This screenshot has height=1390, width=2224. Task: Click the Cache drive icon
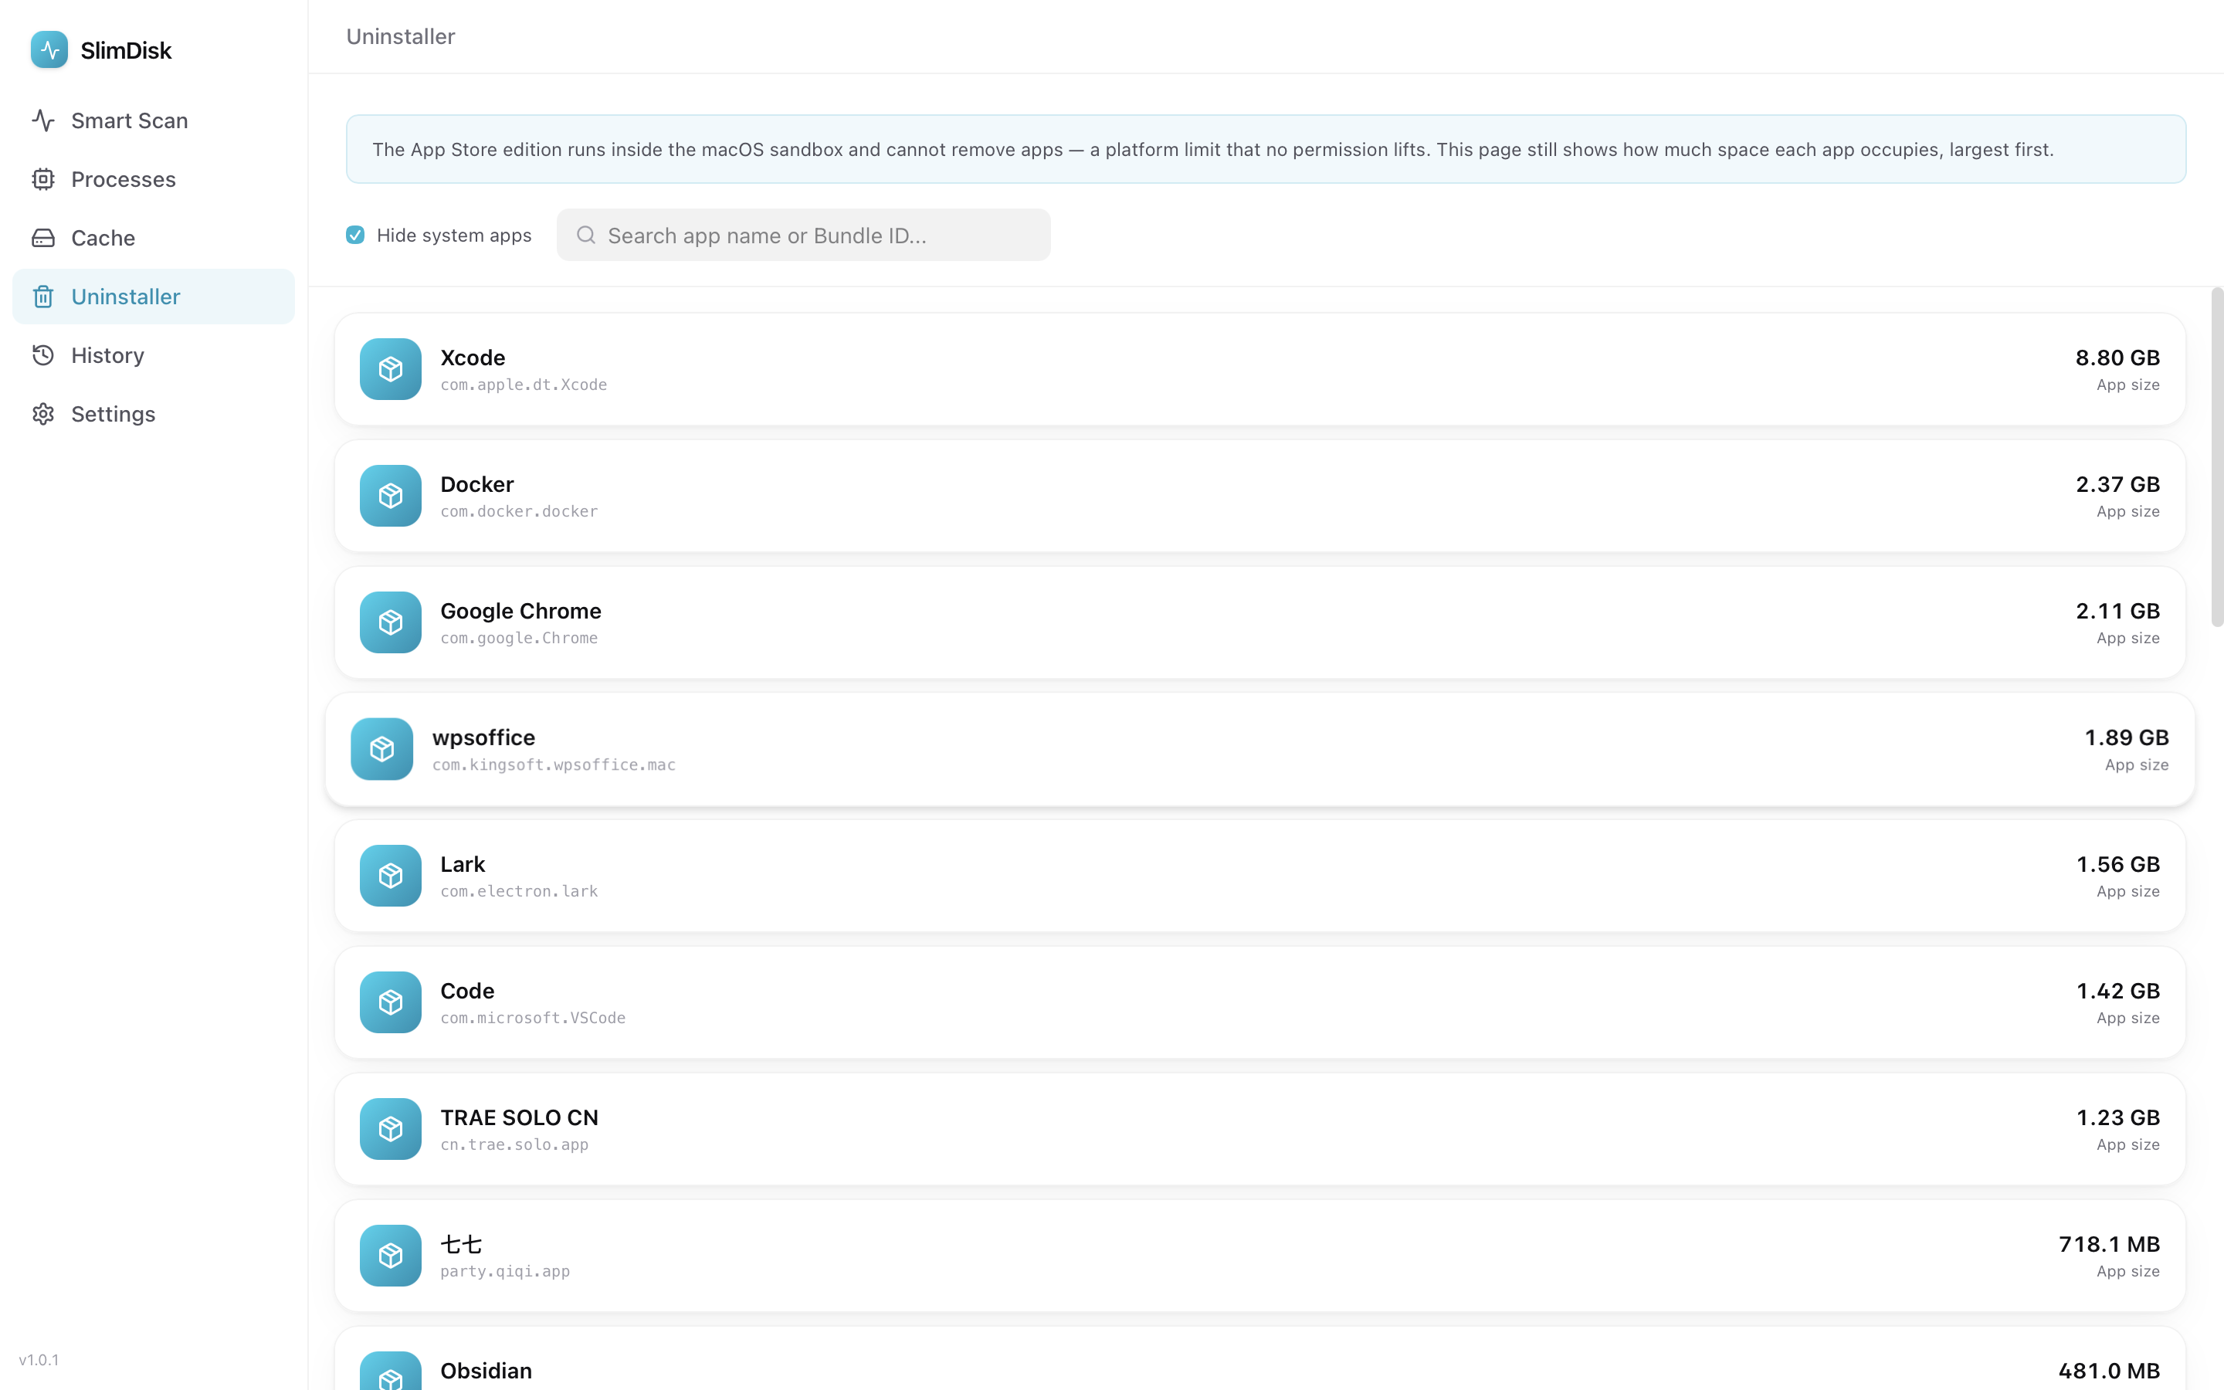[43, 238]
